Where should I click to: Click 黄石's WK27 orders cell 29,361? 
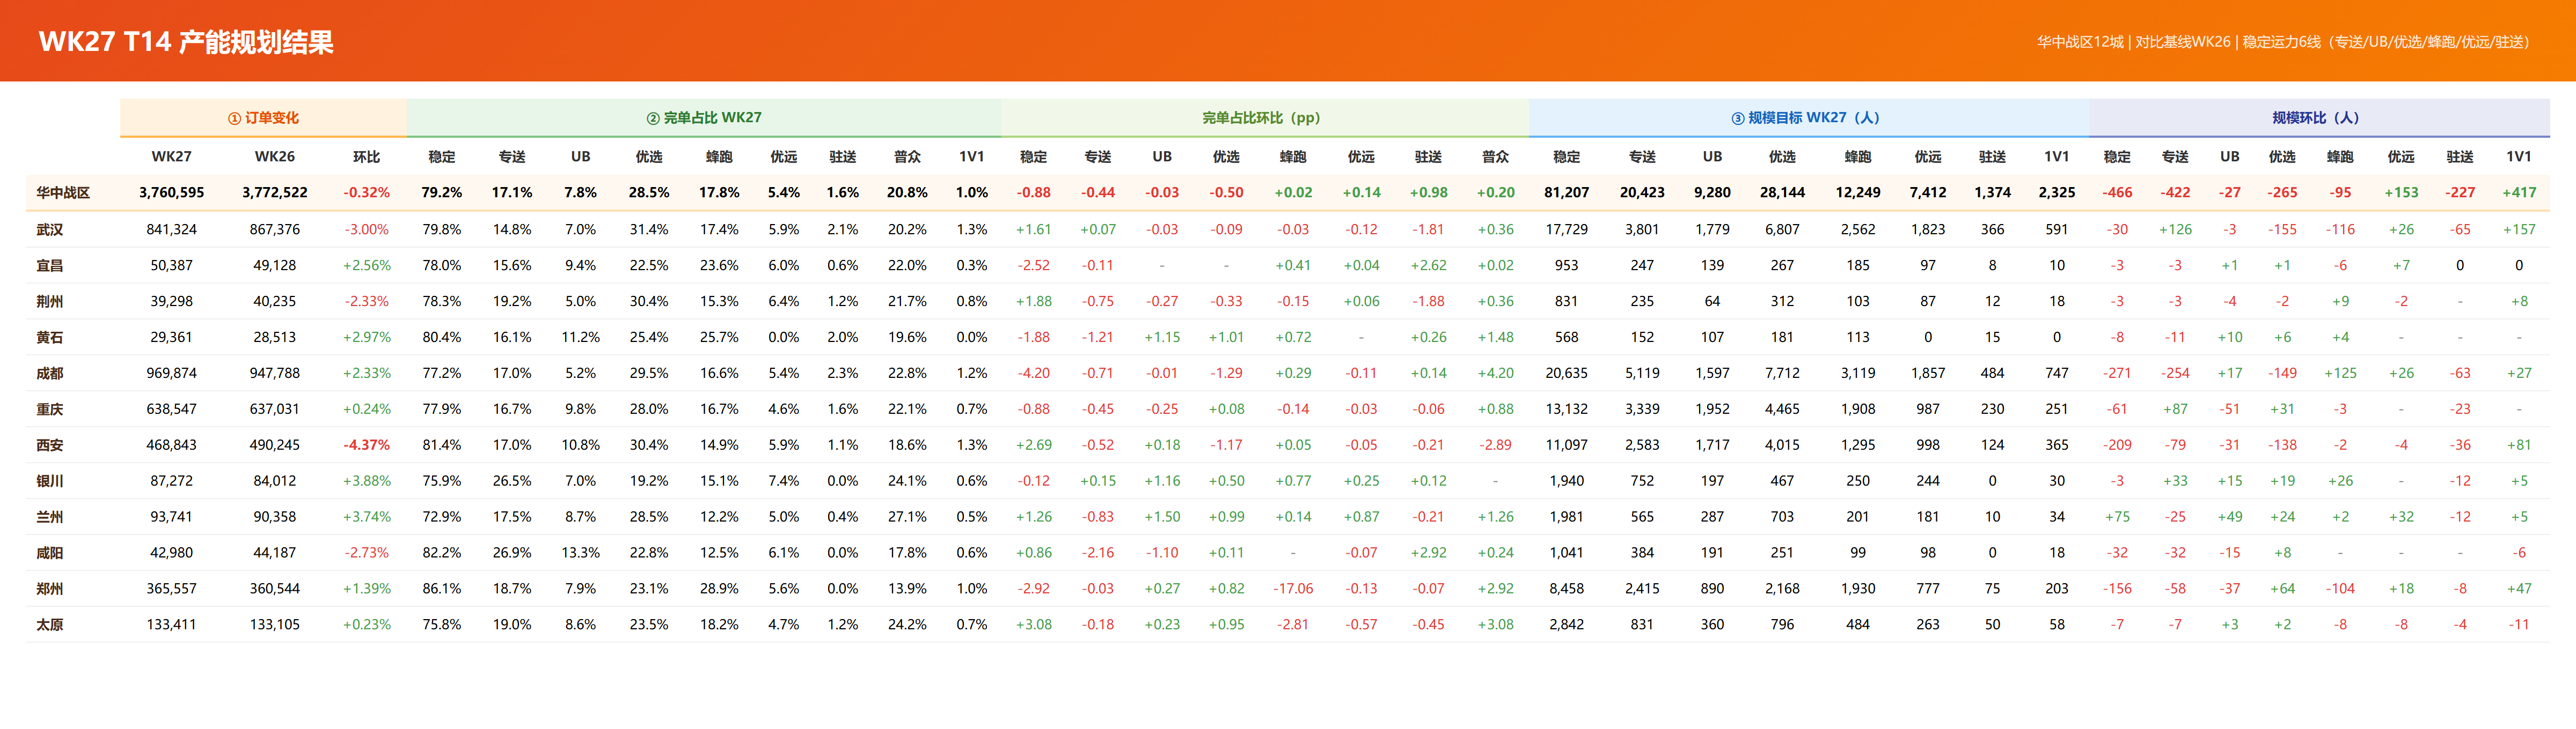coord(172,338)
